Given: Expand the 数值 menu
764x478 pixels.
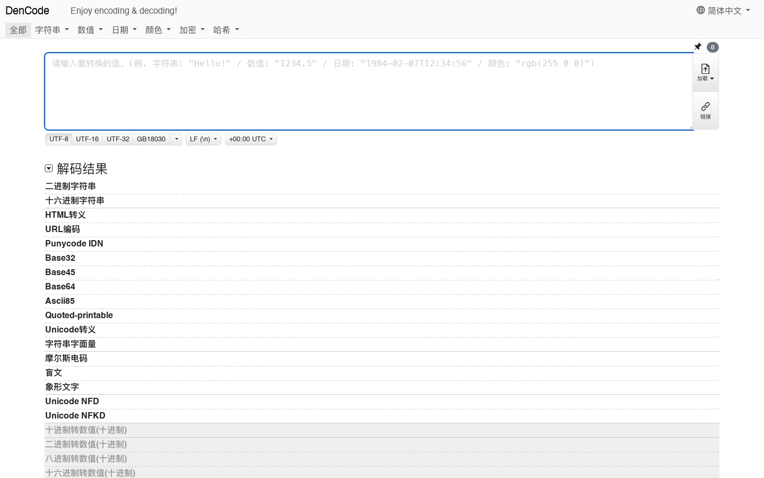Looking at the screenshot, I should (x=90, y=30).
